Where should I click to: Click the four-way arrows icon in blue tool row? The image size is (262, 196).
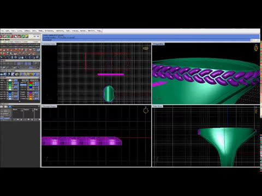click(15, 57)
